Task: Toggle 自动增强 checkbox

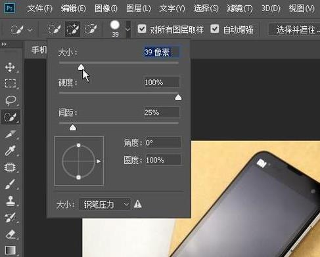Action: [215, 29]
